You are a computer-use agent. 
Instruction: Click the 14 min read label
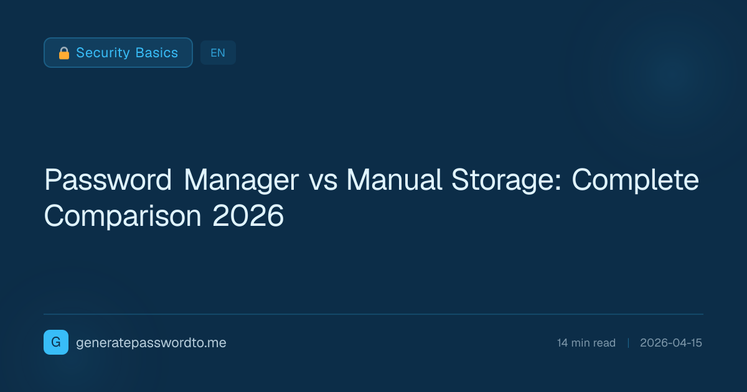point(586,343)
